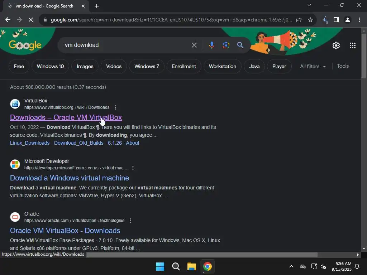Close the vm download Google Search tab

point(83,6)
